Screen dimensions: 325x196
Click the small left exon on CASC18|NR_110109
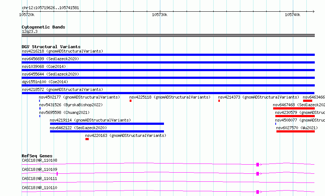[x=57, y=174]
